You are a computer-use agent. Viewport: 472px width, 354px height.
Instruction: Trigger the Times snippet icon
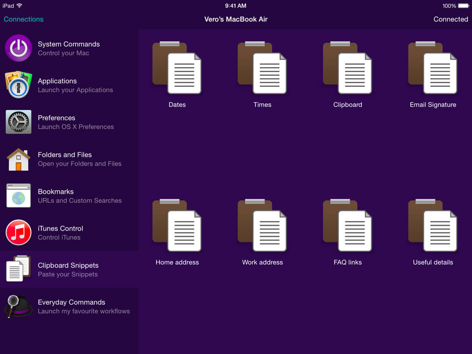coord(262,68)
